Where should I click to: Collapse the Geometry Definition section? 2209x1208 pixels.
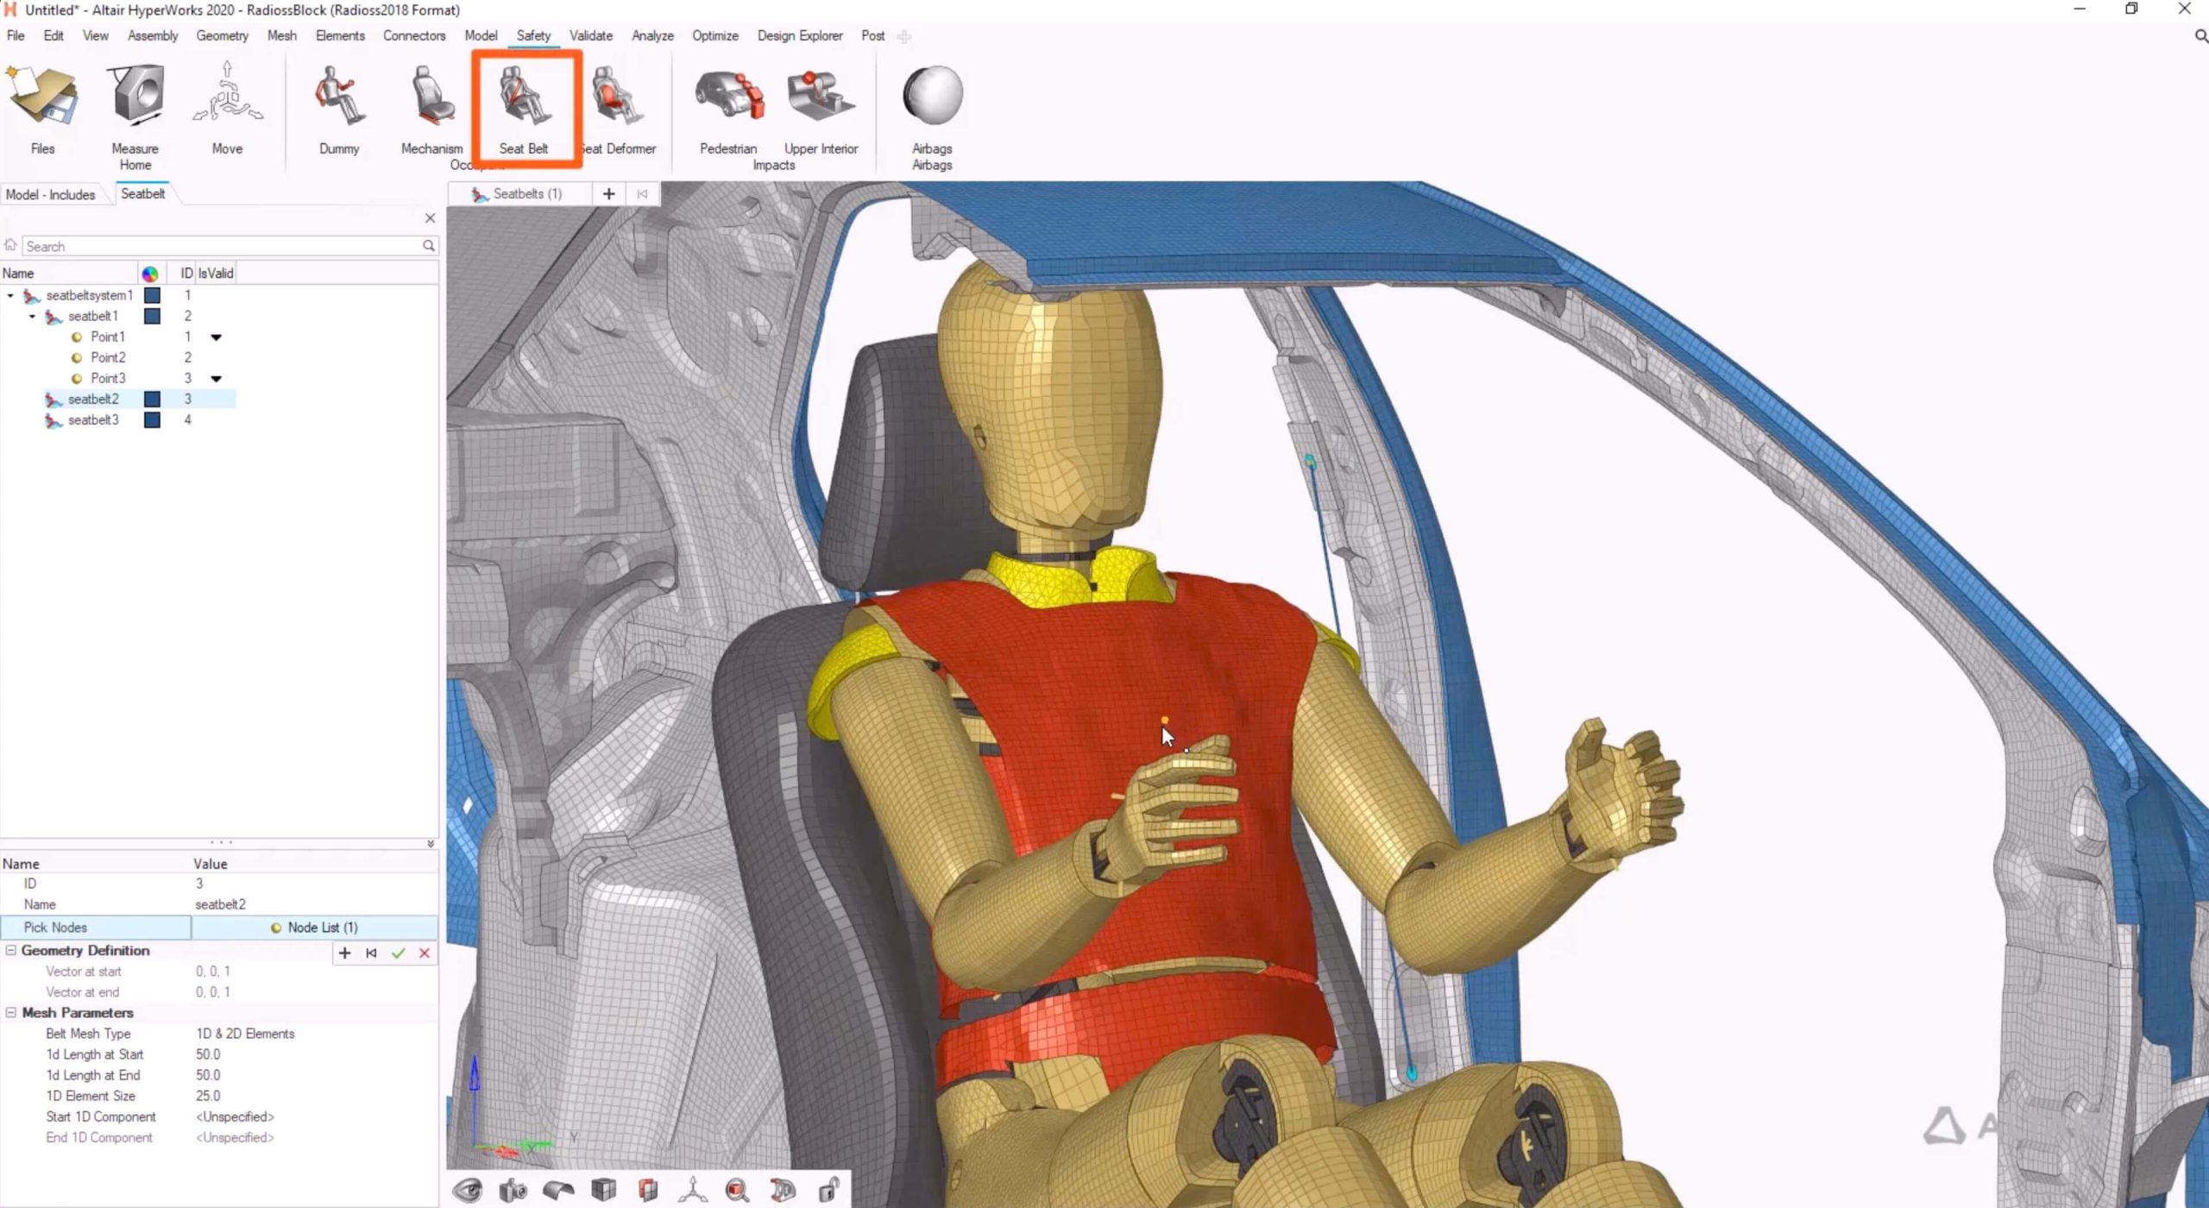(11, 950)
